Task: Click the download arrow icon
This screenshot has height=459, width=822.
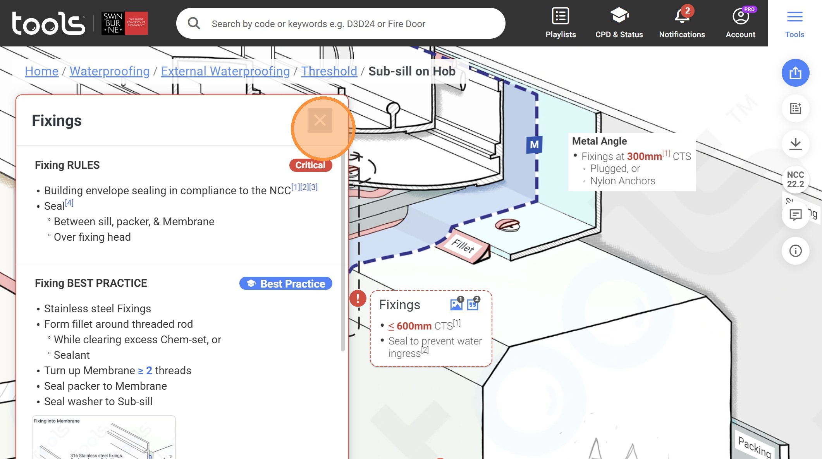Action: point(795,144)
